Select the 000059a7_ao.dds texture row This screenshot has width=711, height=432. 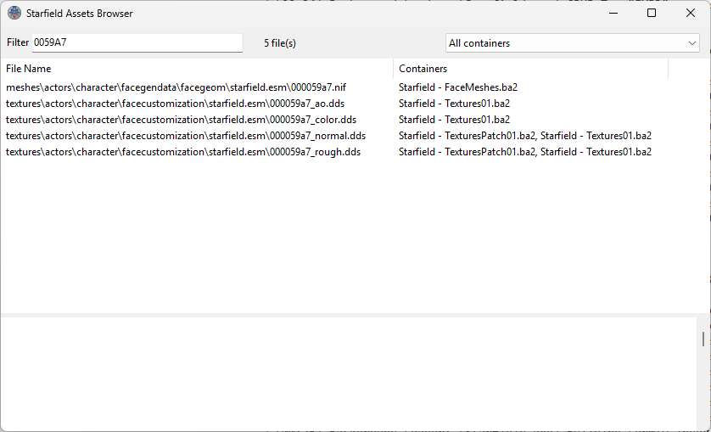click(x=175, y=104)
